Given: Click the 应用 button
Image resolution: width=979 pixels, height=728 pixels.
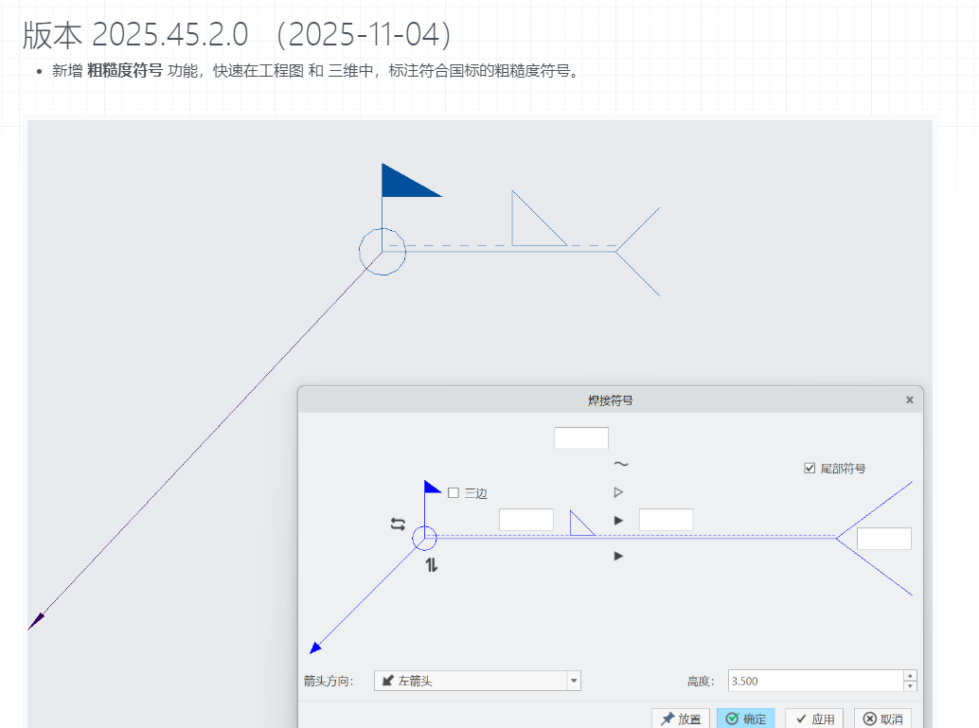Looking at the screenshot, I should (x=814, y=719).
